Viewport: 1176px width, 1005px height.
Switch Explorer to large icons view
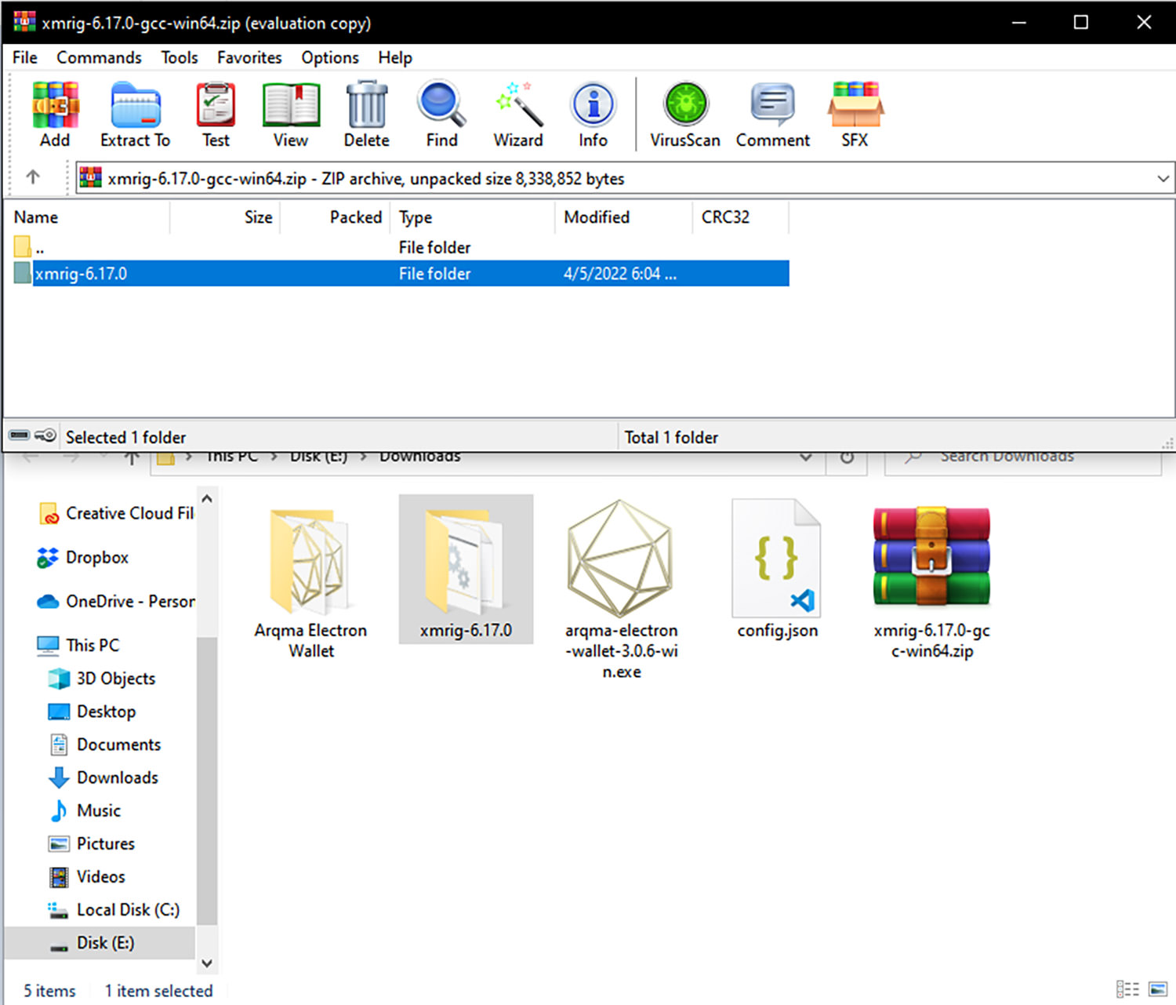pos(1158,989)
